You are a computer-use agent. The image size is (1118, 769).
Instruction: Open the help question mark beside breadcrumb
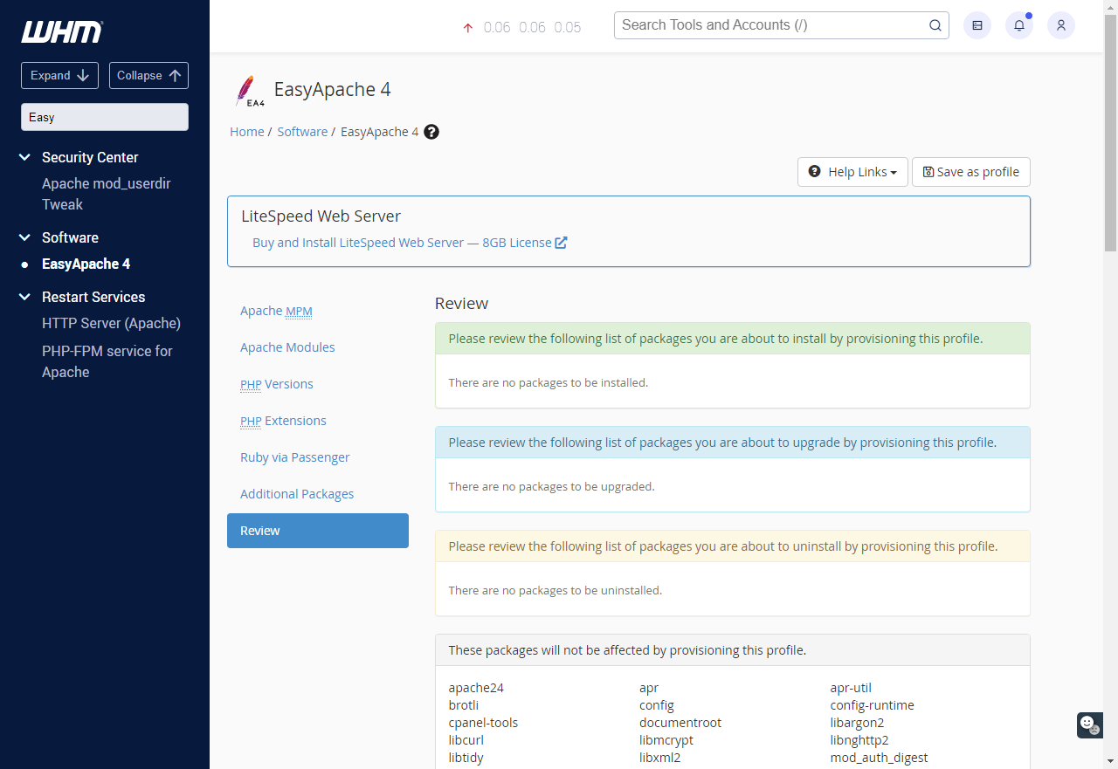point(431,132)
